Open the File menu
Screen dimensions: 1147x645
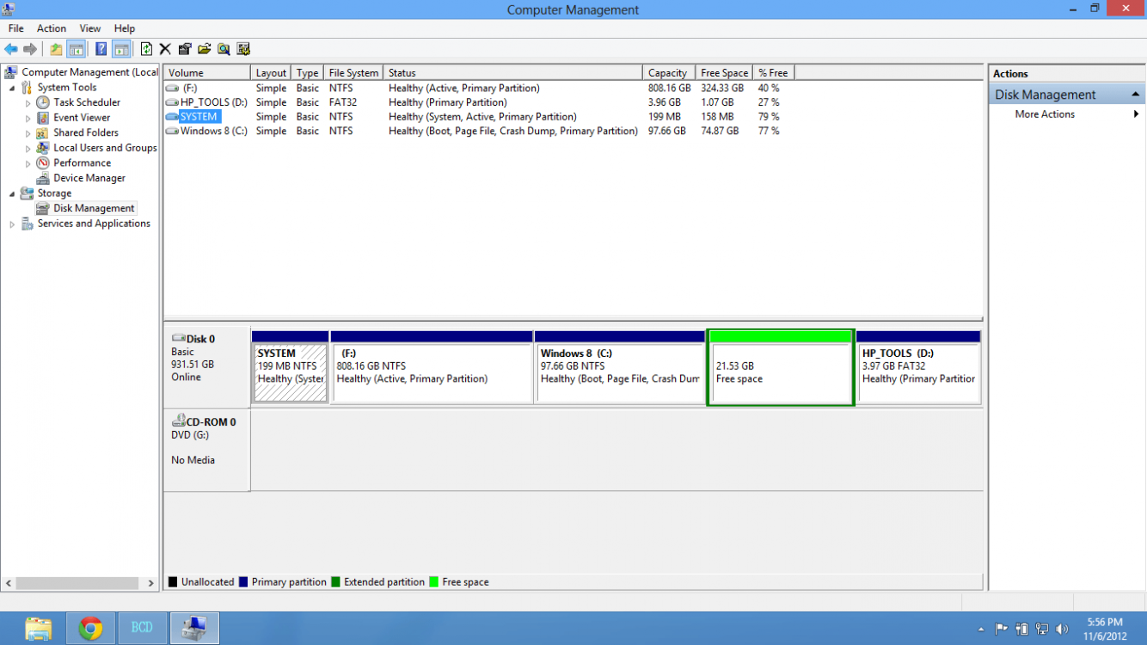[16, 28]
